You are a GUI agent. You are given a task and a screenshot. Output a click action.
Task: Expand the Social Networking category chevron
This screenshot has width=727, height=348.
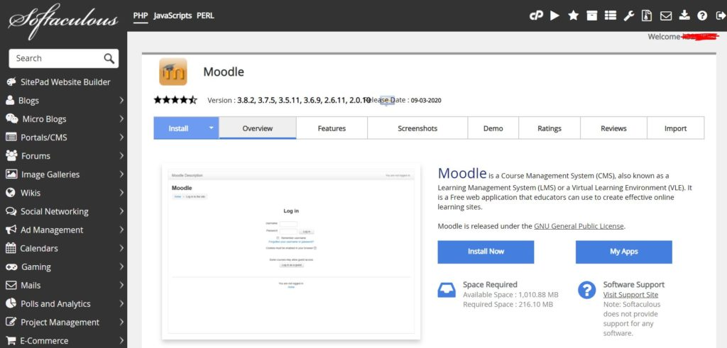pyautogui.click(x=121, y=211)
